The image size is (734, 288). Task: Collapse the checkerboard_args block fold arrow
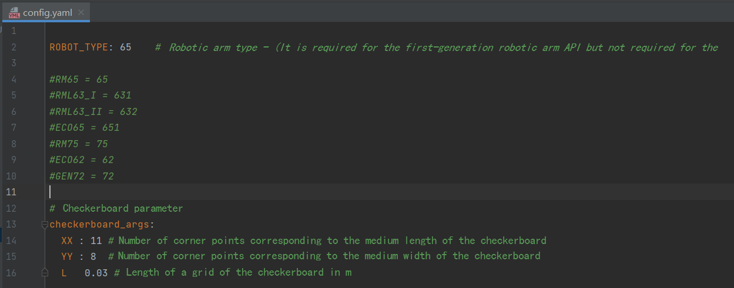[45, 225]
